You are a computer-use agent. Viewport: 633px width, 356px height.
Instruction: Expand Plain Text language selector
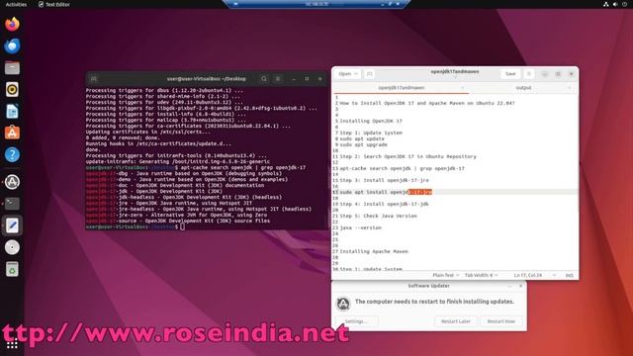[x=446, y=275]
